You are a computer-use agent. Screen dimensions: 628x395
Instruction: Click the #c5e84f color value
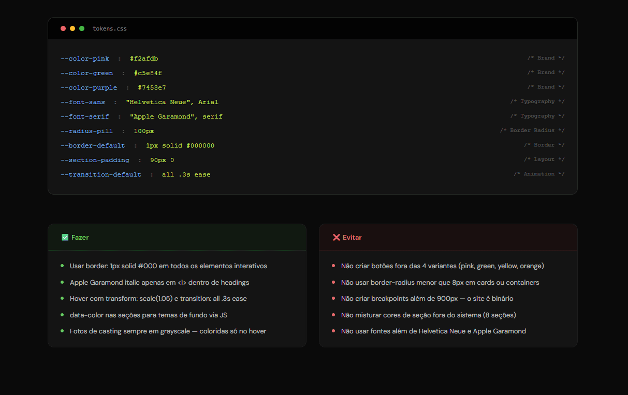(x=148, y=73)
